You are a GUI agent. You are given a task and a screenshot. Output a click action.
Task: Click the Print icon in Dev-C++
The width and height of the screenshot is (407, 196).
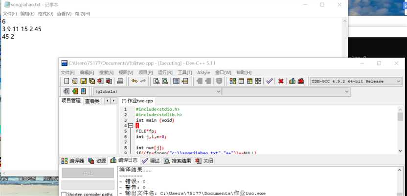tap(120, 81)
